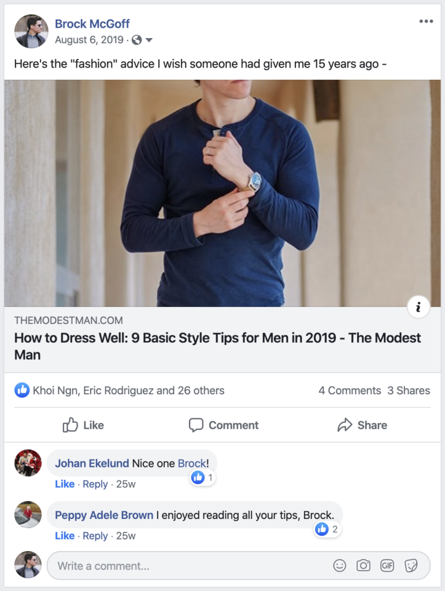Click the Comment button under the post
The image size is (445, 591).
[224, 425]
